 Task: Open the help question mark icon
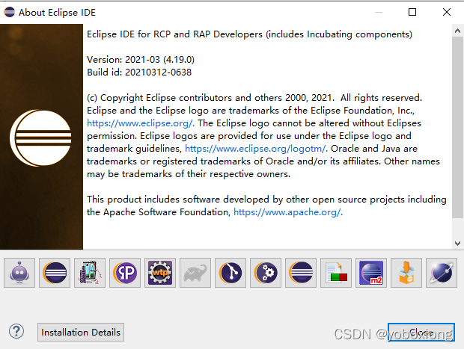pyautogui.click(x=16, y=332)
